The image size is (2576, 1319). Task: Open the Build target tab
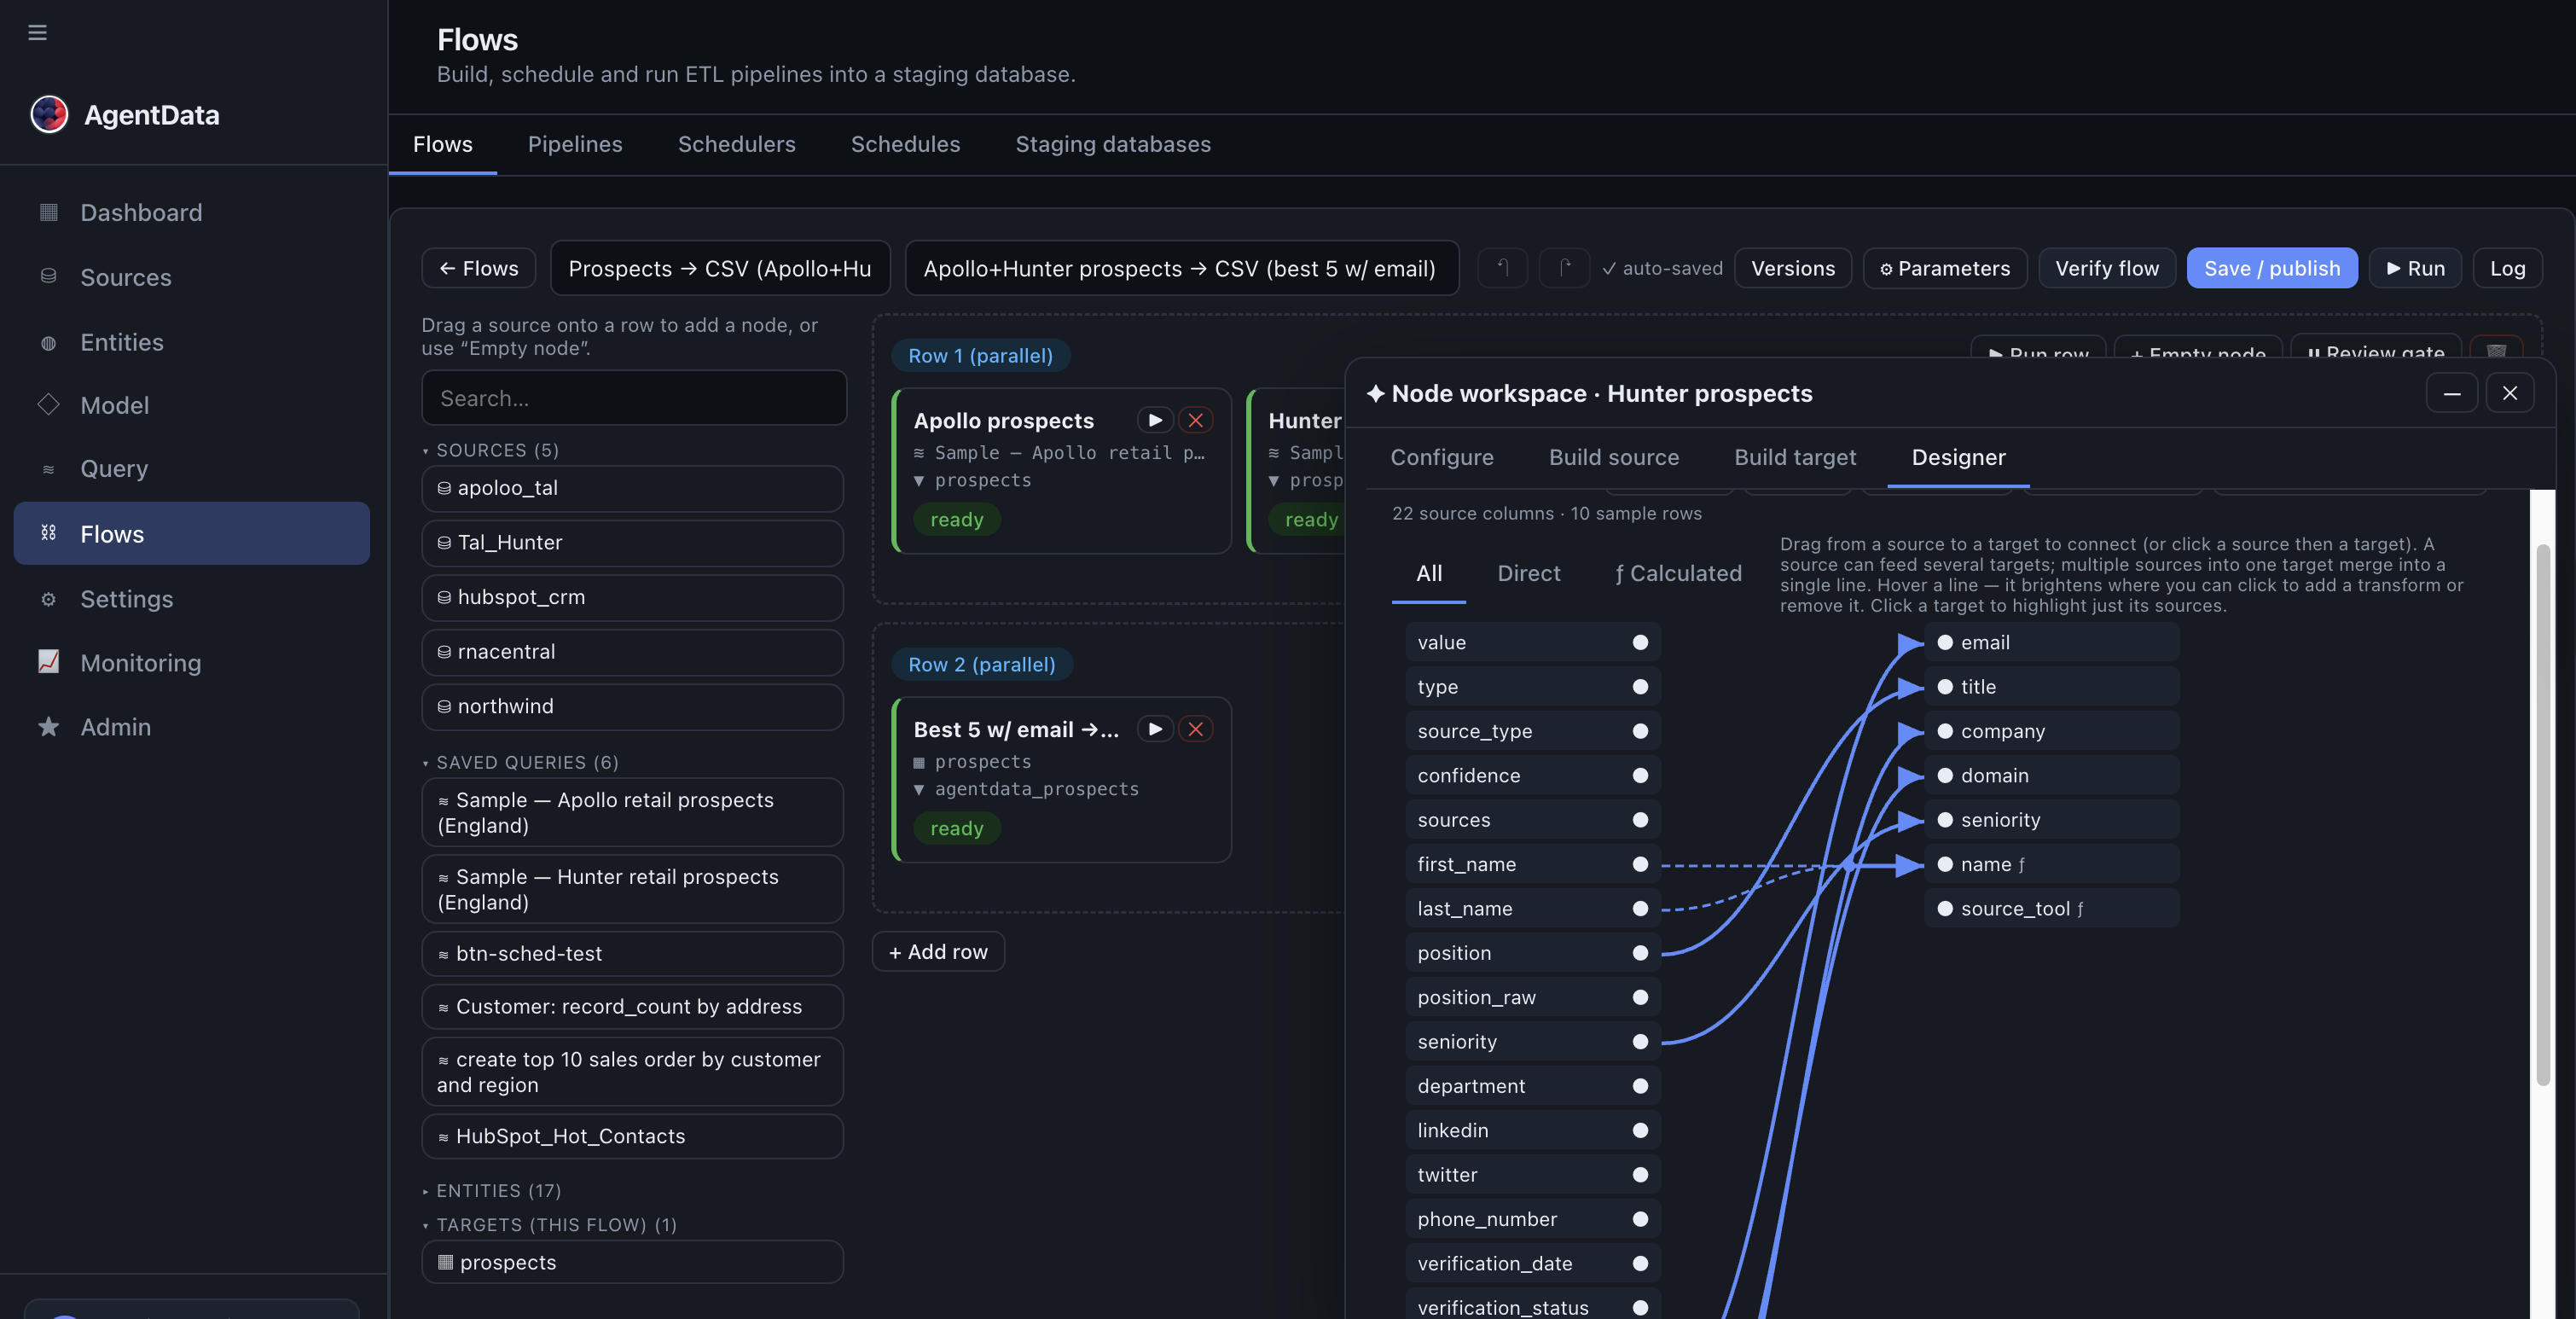point(1795,457)
